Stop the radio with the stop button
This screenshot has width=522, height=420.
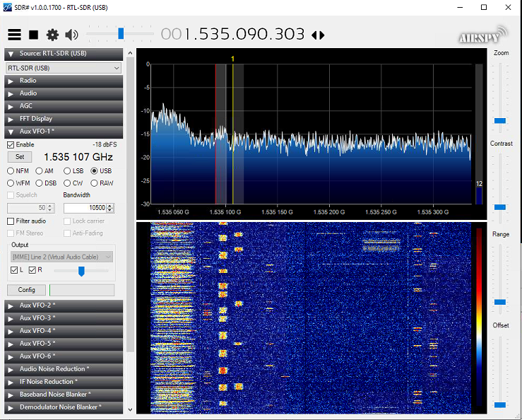coord(33,35)
